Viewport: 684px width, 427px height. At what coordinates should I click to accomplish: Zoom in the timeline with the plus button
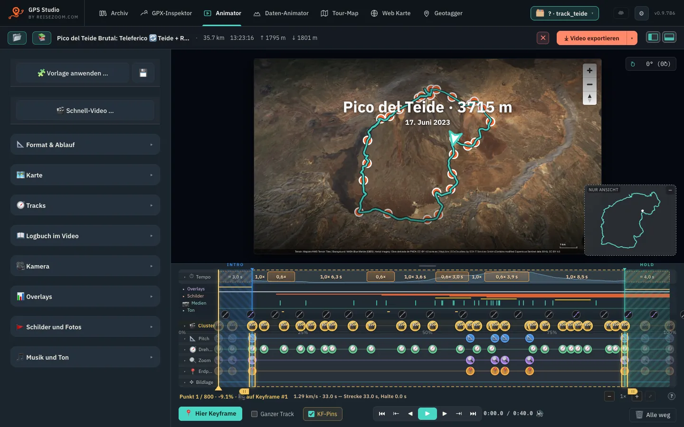point(637,396)
